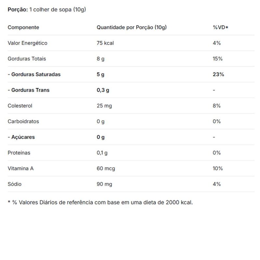260x260 pixels.
Task: Select the Gorduras Trans row label
Action: click(29, 90)
